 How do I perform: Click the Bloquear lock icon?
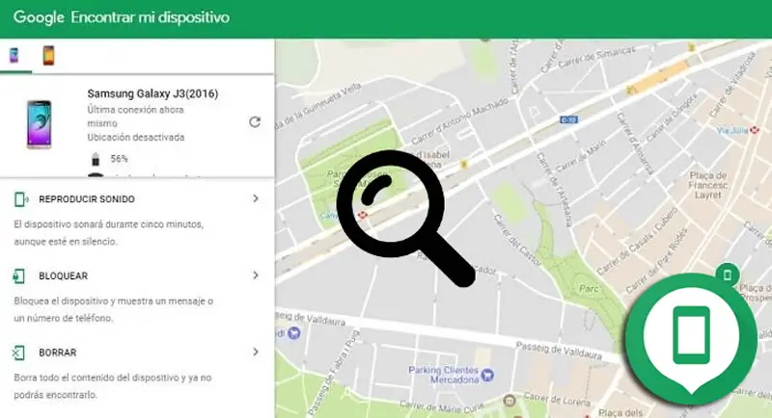(18, 276)
